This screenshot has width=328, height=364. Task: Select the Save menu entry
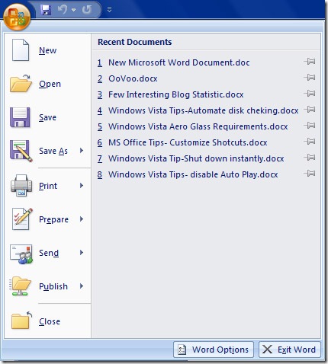(x=47, y=117)
